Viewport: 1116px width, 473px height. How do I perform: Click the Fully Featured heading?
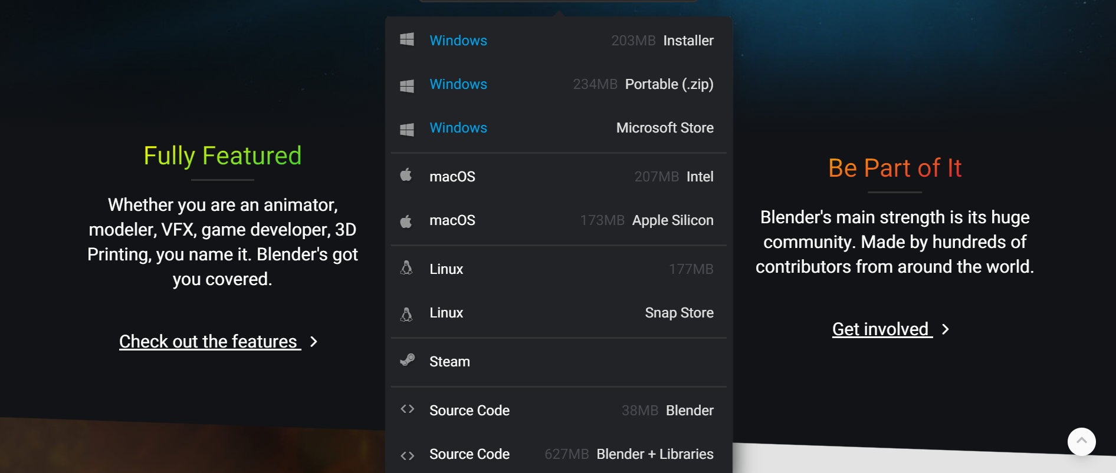click(x=222, y=156)
